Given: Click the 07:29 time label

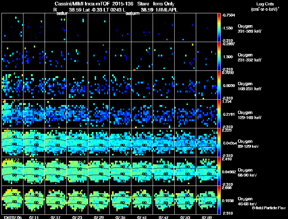Looking at the screenshot, I should (x=99, y=217).
